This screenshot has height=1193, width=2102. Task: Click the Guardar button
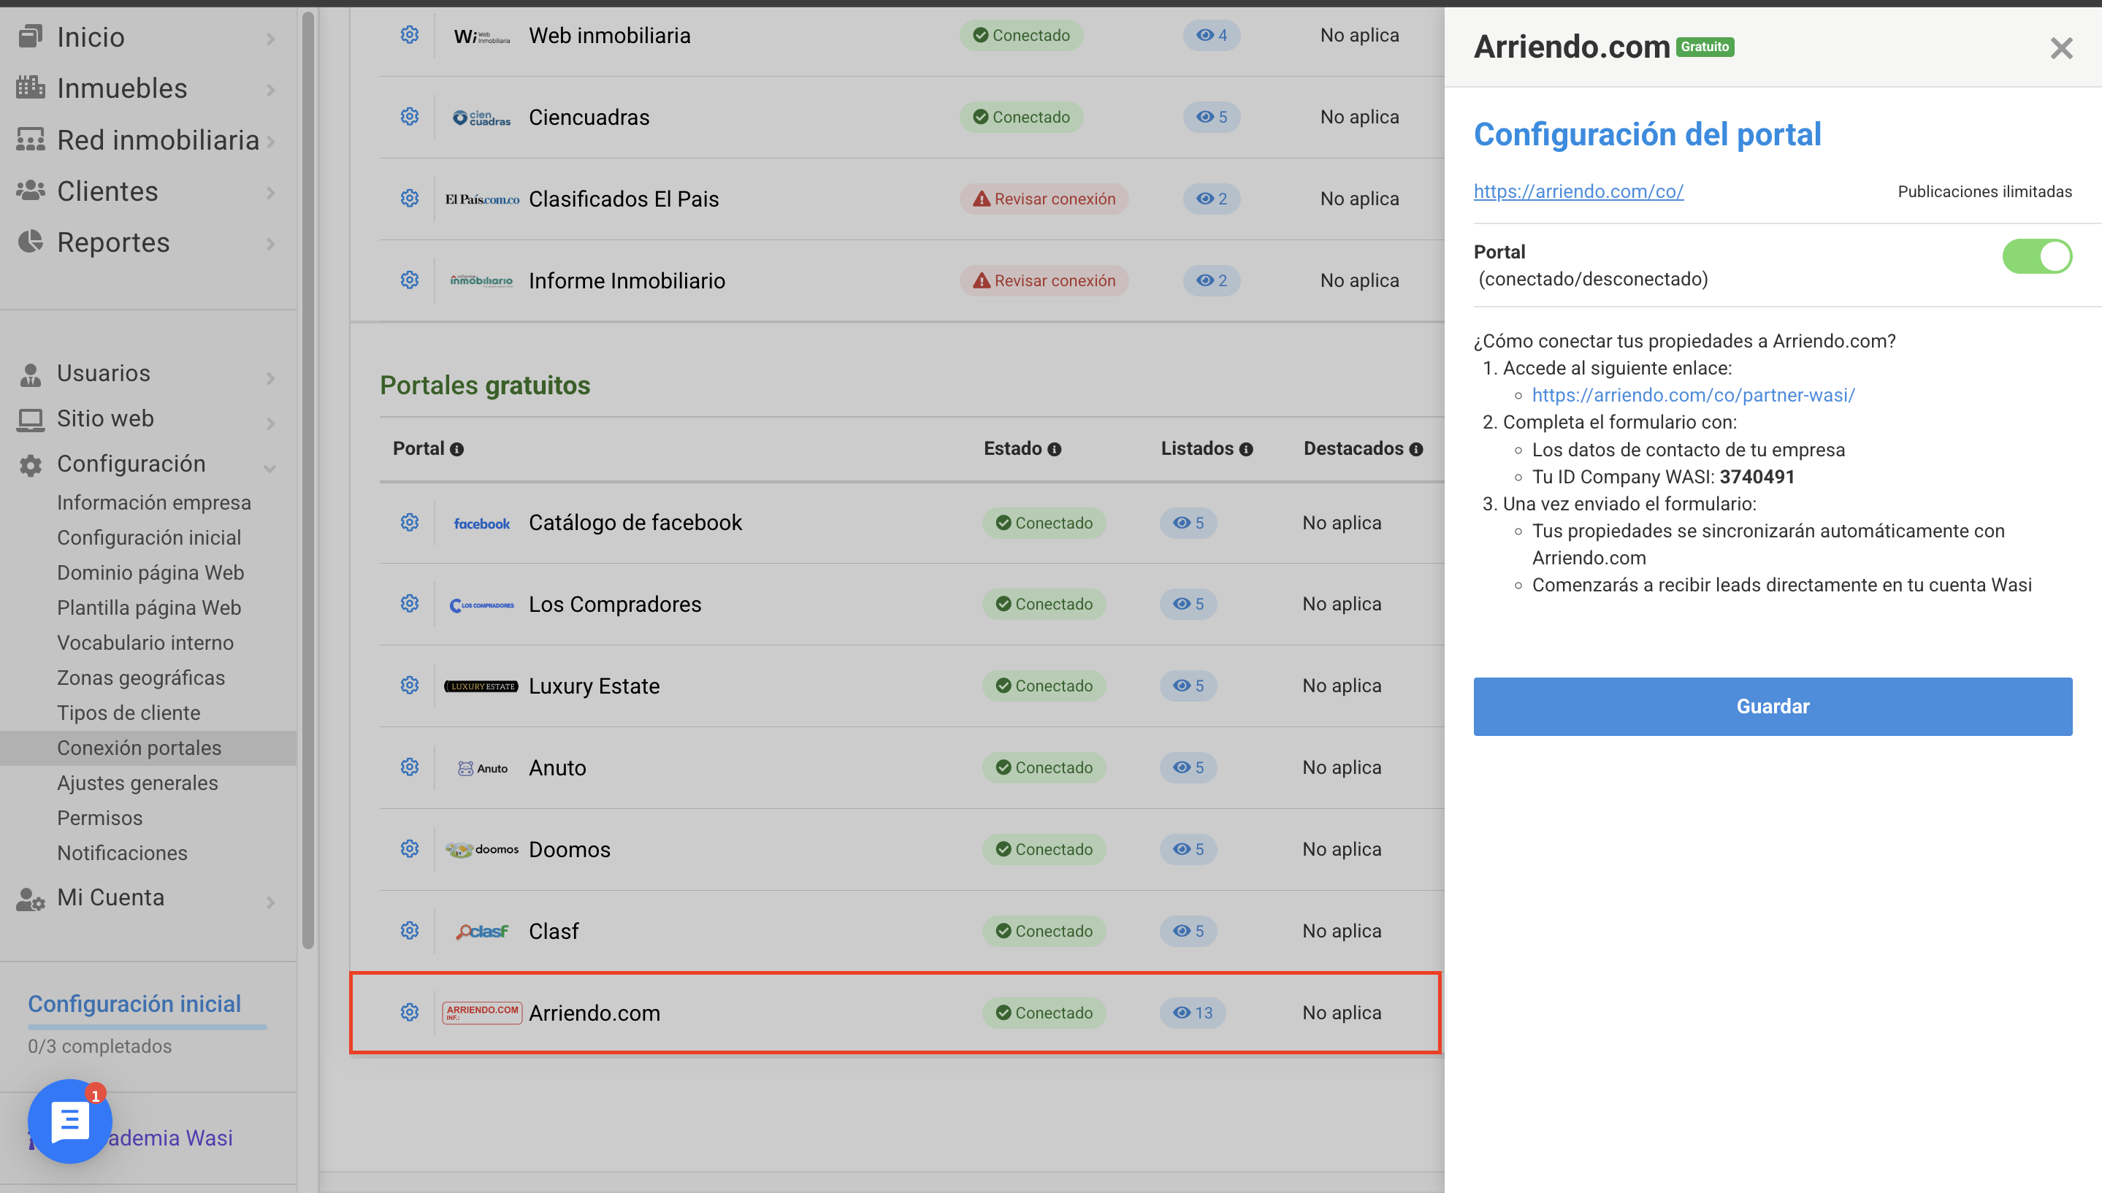point(1773,706)
